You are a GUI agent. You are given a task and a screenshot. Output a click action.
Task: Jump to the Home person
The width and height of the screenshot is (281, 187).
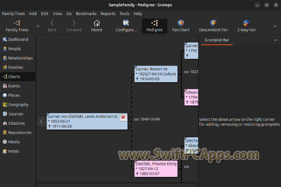[x=97, y=26]
